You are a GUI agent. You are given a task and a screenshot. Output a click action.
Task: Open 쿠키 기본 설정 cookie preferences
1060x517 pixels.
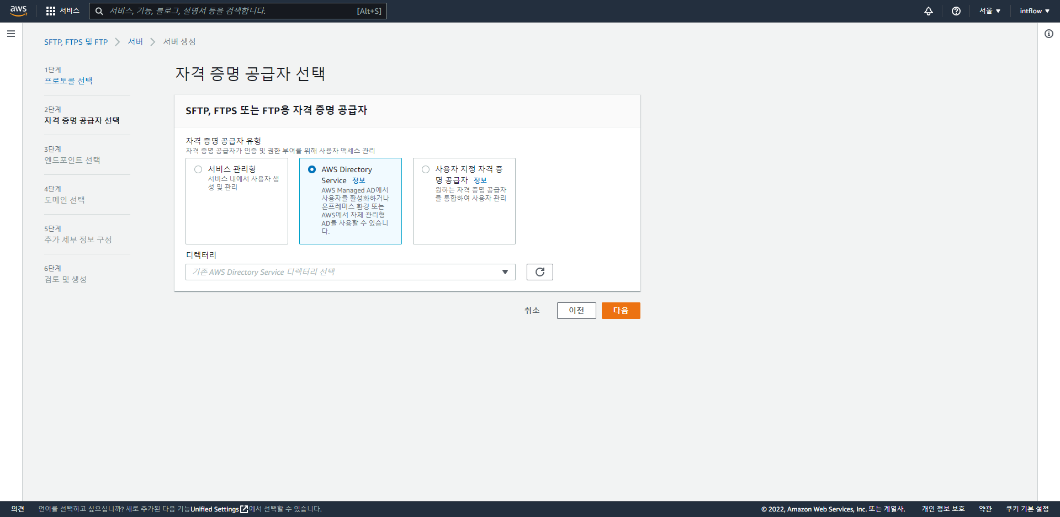click(x=1027, y=509)
